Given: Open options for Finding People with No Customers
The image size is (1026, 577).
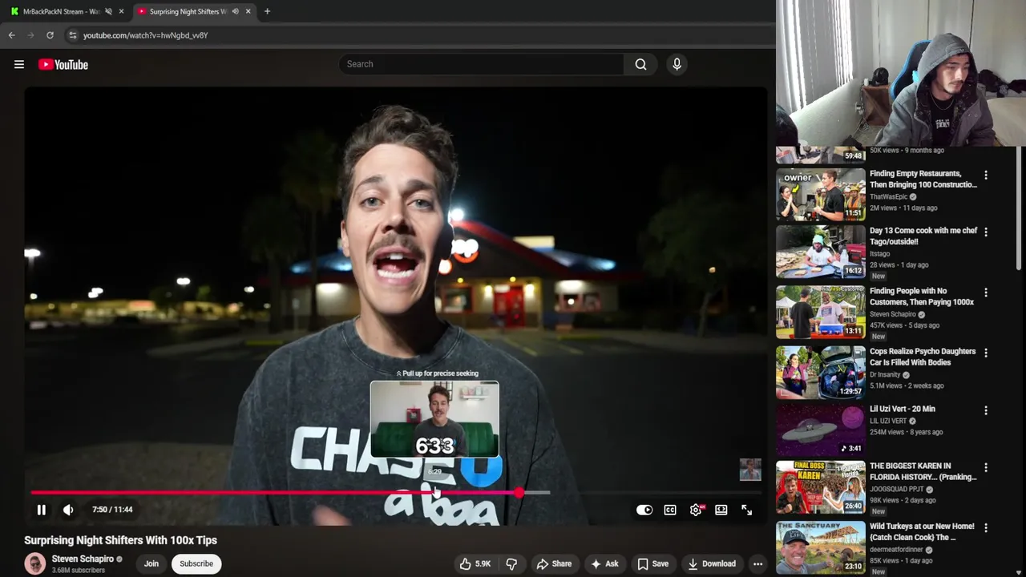Looking at the screenshot, I should pyautogui.click(x=986, y=293).
